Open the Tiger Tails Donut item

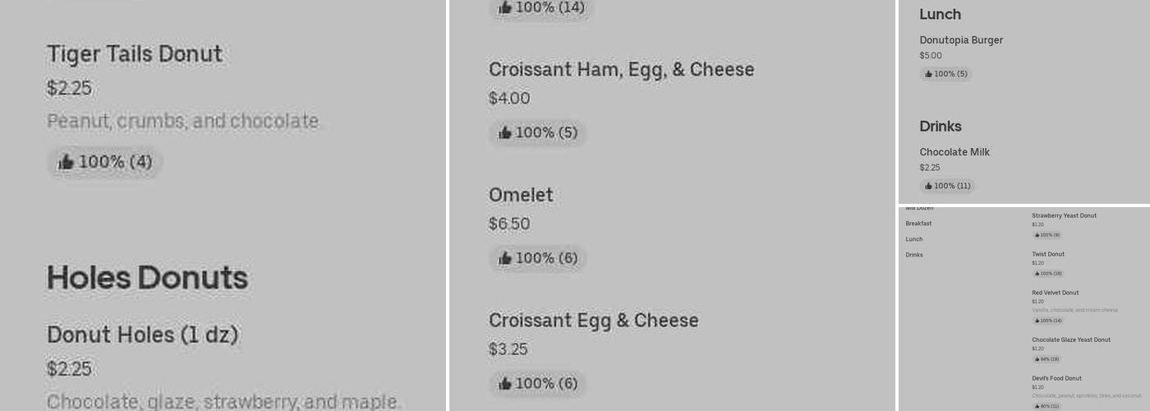pyautogui.click(x=135, y=54)
